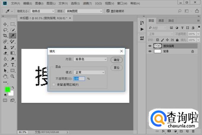The image size is (202, 135).
Task: Select the Lasso tool
Action: (5, 30)
